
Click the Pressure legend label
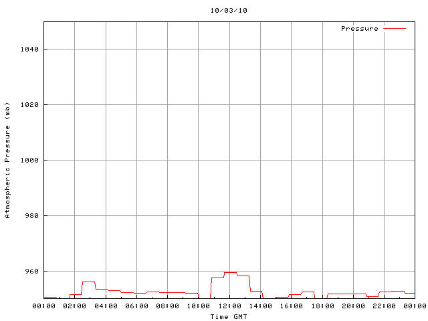click(360, 28)
